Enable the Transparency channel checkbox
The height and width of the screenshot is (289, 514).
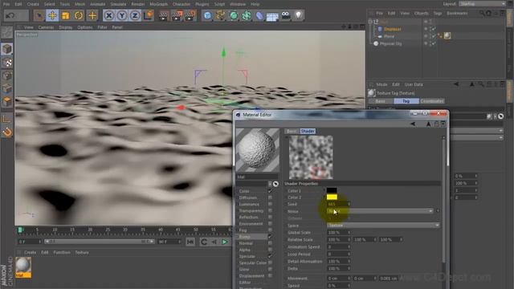point(270,210)
